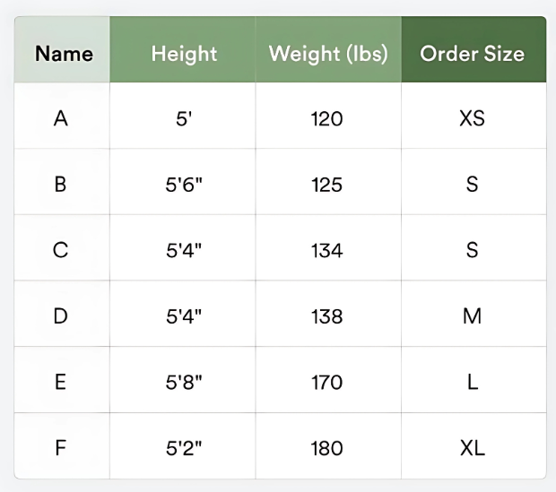
Task: Click the height cell showing 5'
Action: pyautogui.click(x=184, y=118)
